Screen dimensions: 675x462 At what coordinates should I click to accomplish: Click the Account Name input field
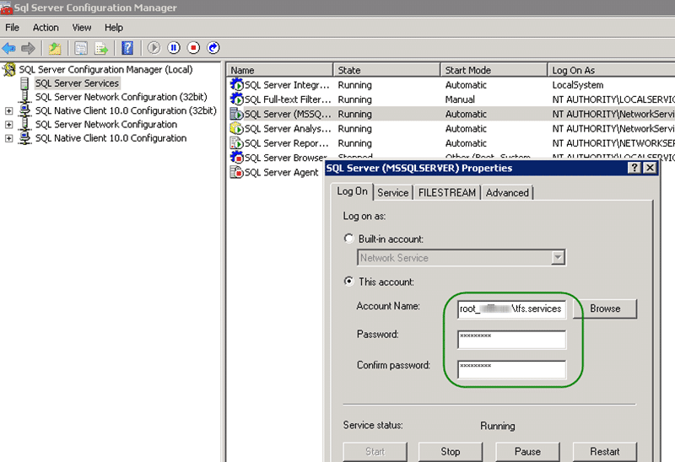click(x=512, y=309)
